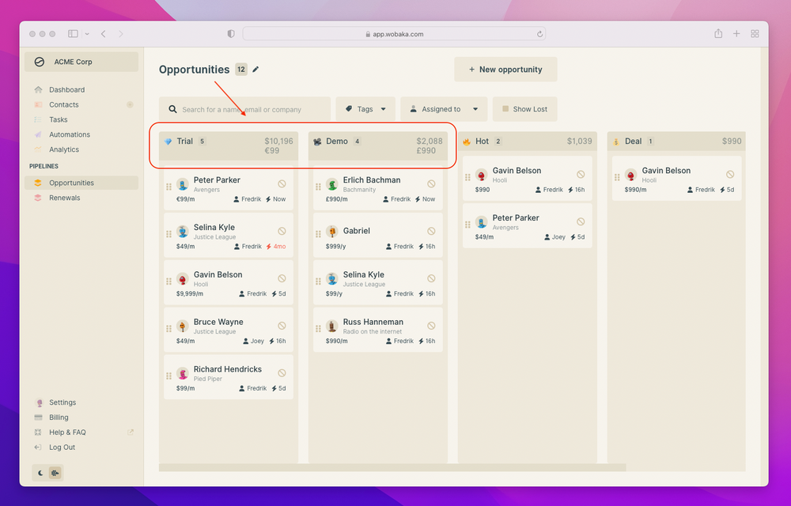Open Analytics using the chart icon
The width and height of the screenshot is (791, 506).
coord(38,149)
